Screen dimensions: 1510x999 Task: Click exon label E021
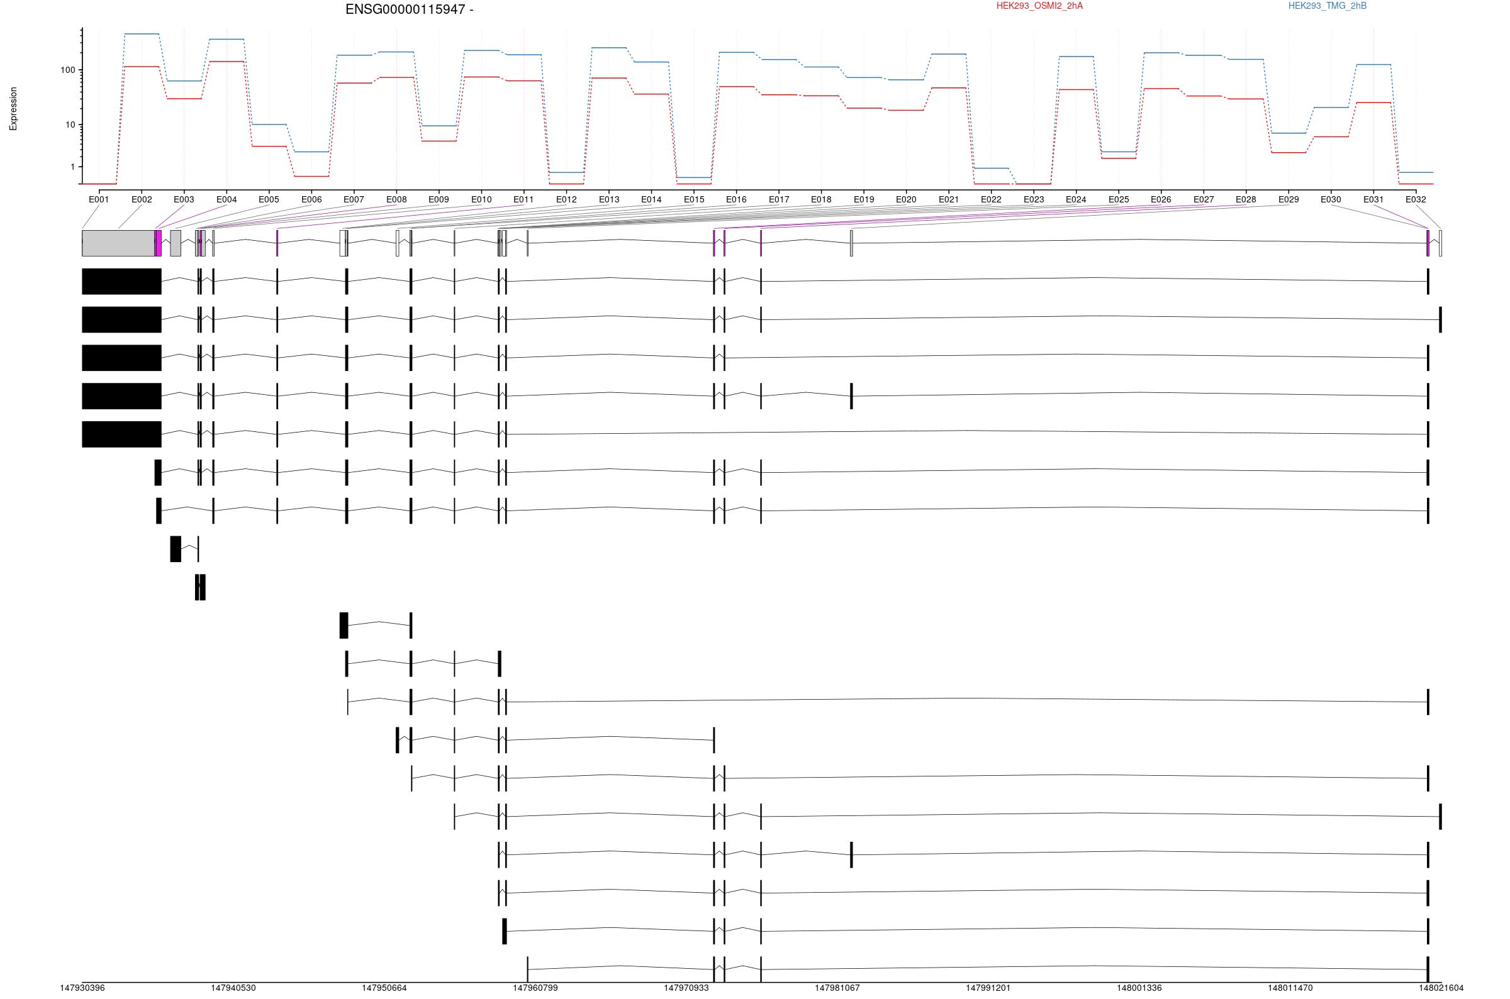(948, 199)
